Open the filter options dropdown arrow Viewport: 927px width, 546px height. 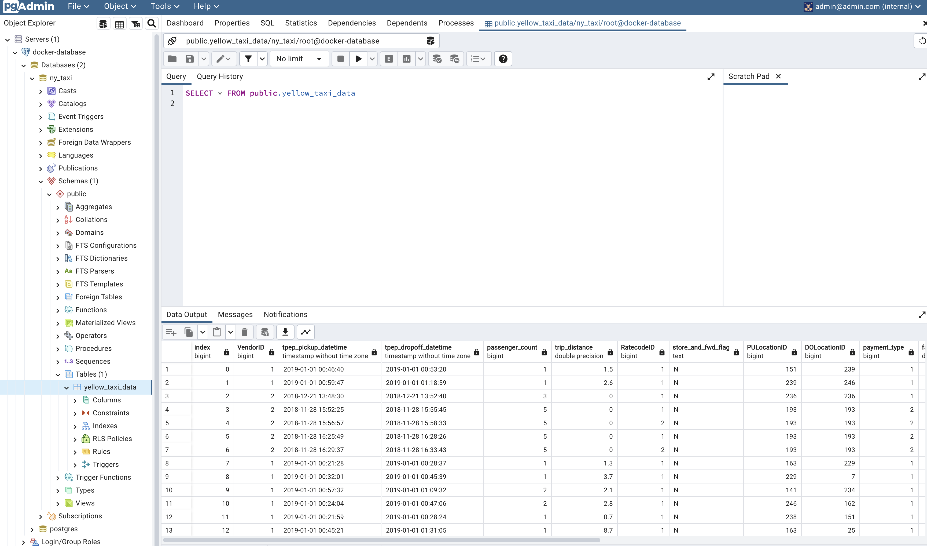[262, 59]
